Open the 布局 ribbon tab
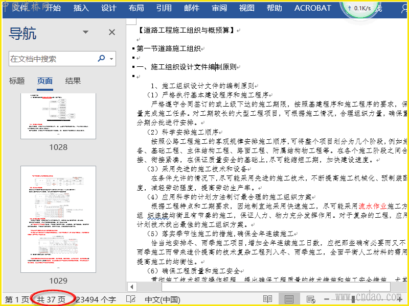 pyautogui.click(x=136, y=8)
